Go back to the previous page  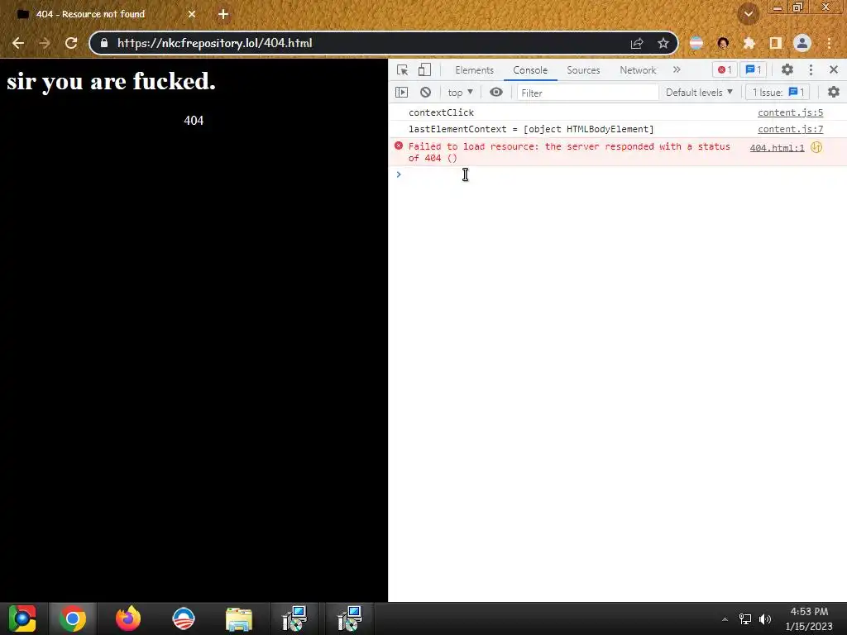[x=18, y=43]
